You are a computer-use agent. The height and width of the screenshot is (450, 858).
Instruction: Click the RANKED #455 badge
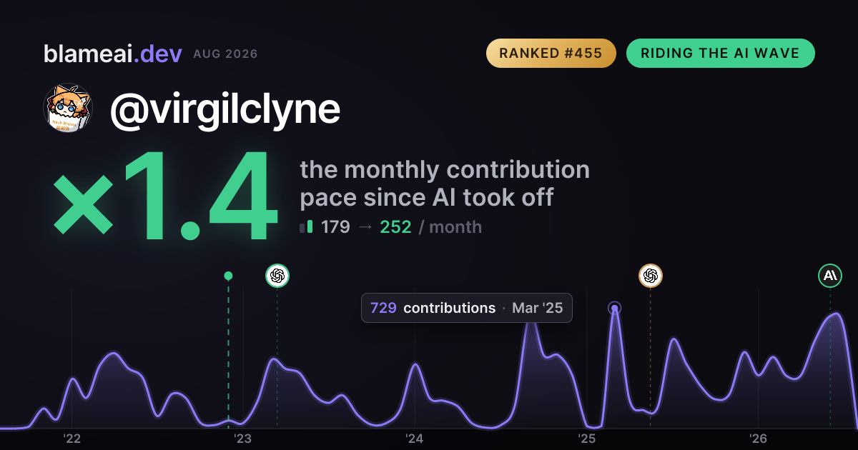[551, 54]
